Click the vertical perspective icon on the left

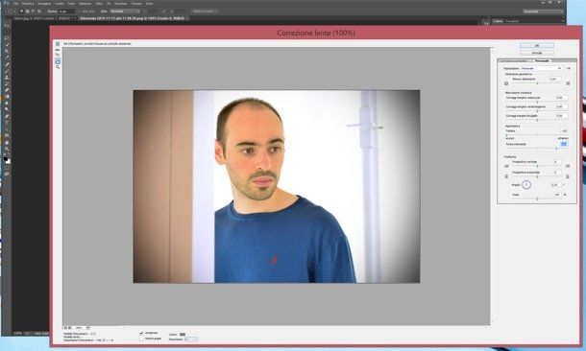click(x=506, y=166)
